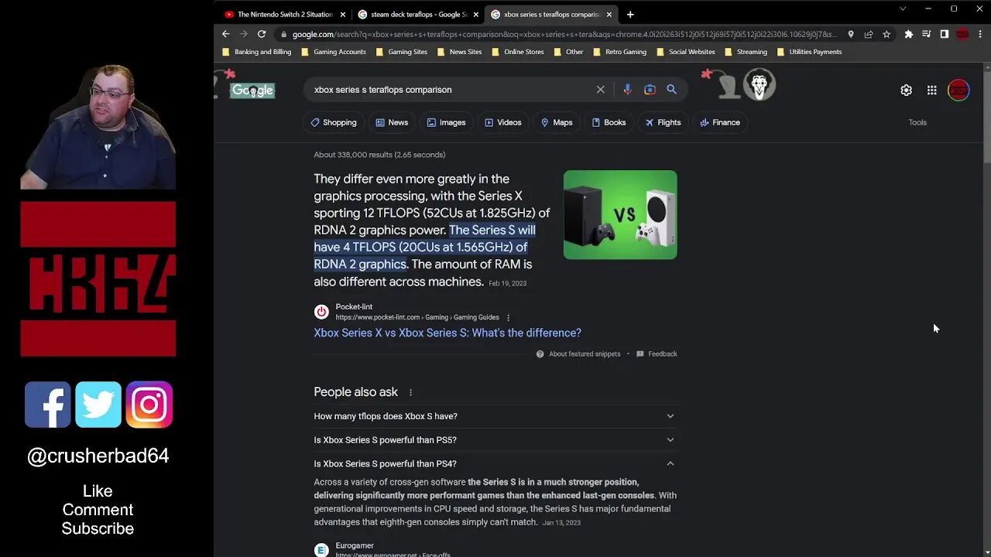991x557 pixels.
Task: Click the location pin icon in address bar
Action: (x=851, y=34)
